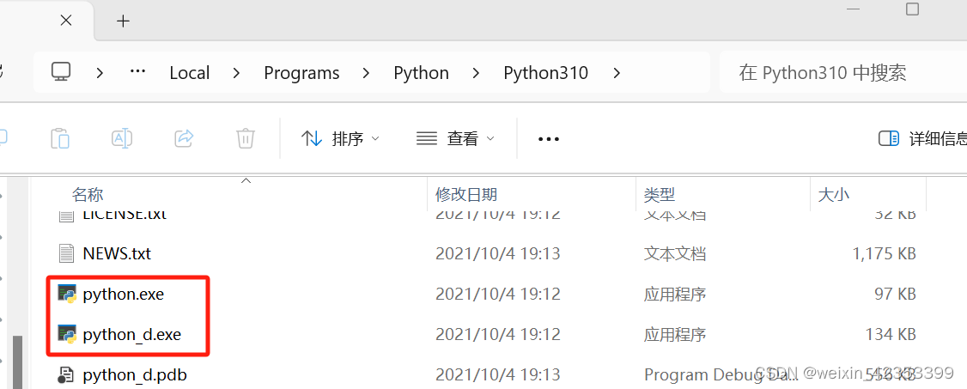
Task: Click Python310 in breadcrumb
Action: tap(546, 73)
